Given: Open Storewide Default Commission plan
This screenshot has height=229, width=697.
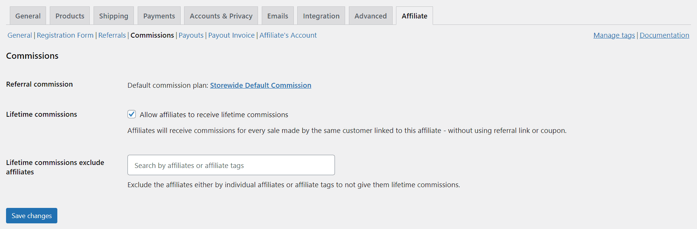Looking at the screenshot, I should pyautogui.click(x=260, y=85).
